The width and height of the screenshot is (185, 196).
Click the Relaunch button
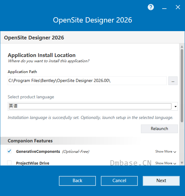coord(159,129)
